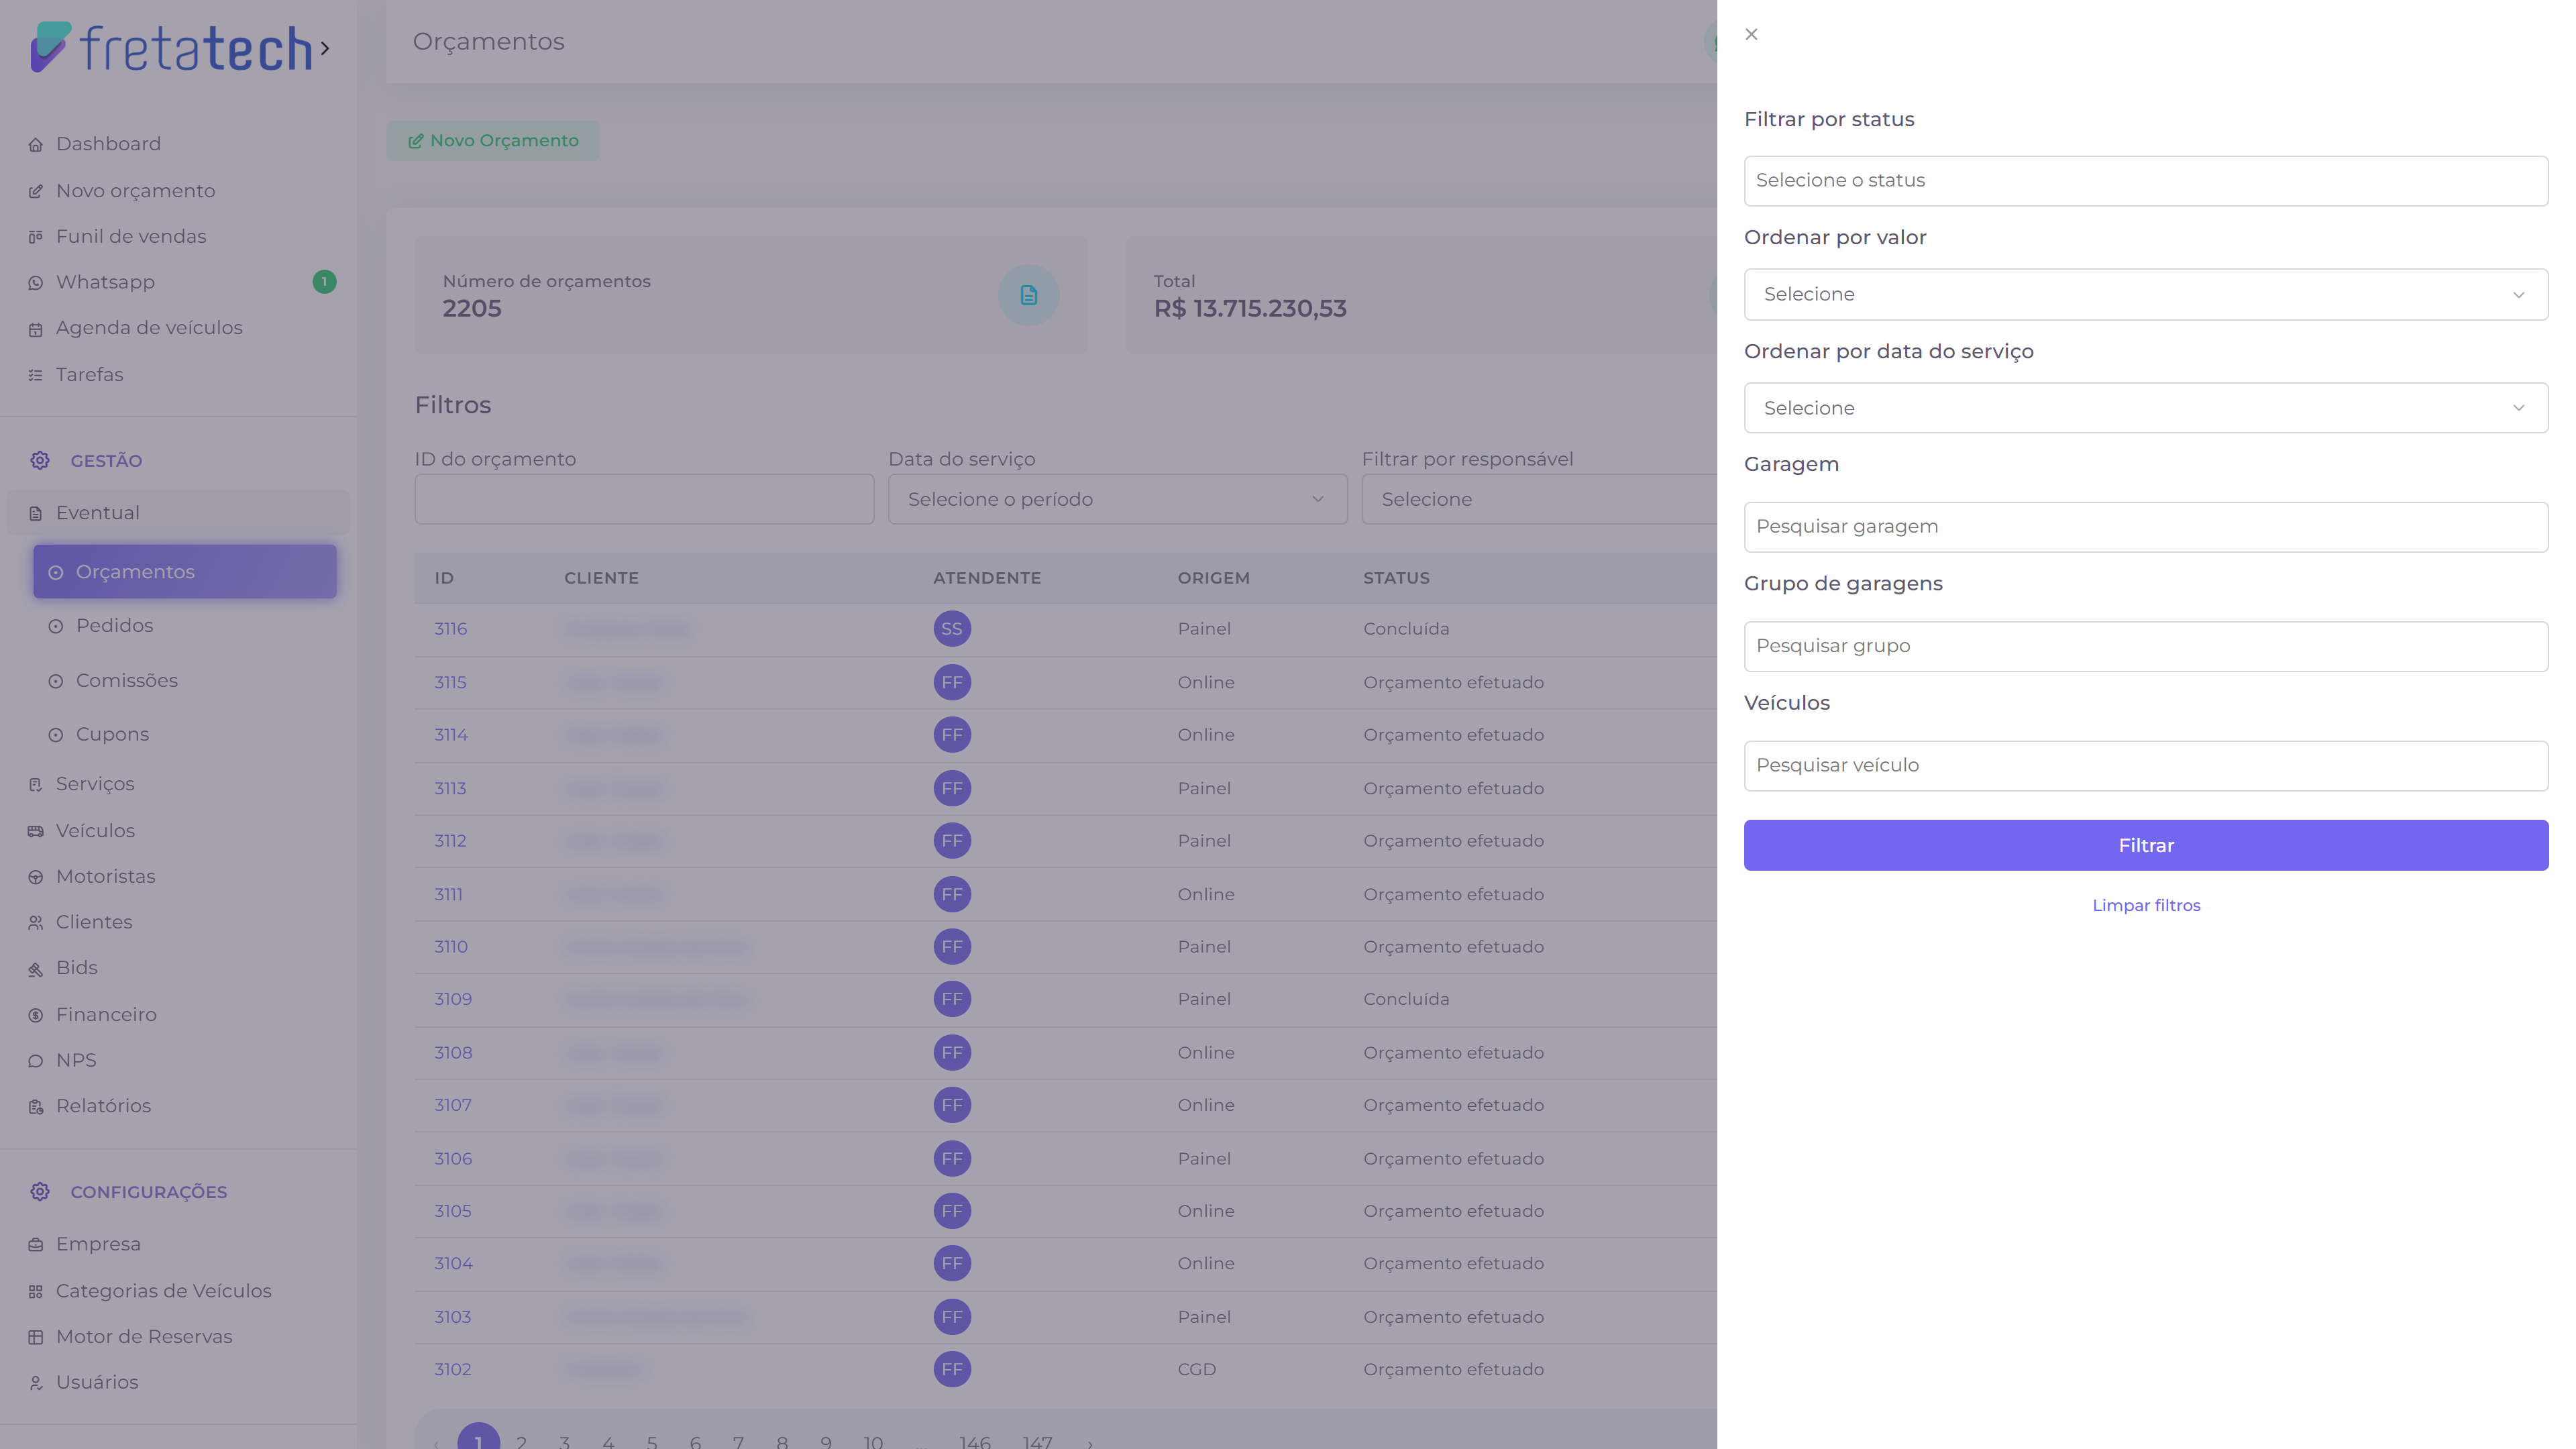Open the Whatsapp icon in sidebar
The image size is (2576, 1449).
36,283
